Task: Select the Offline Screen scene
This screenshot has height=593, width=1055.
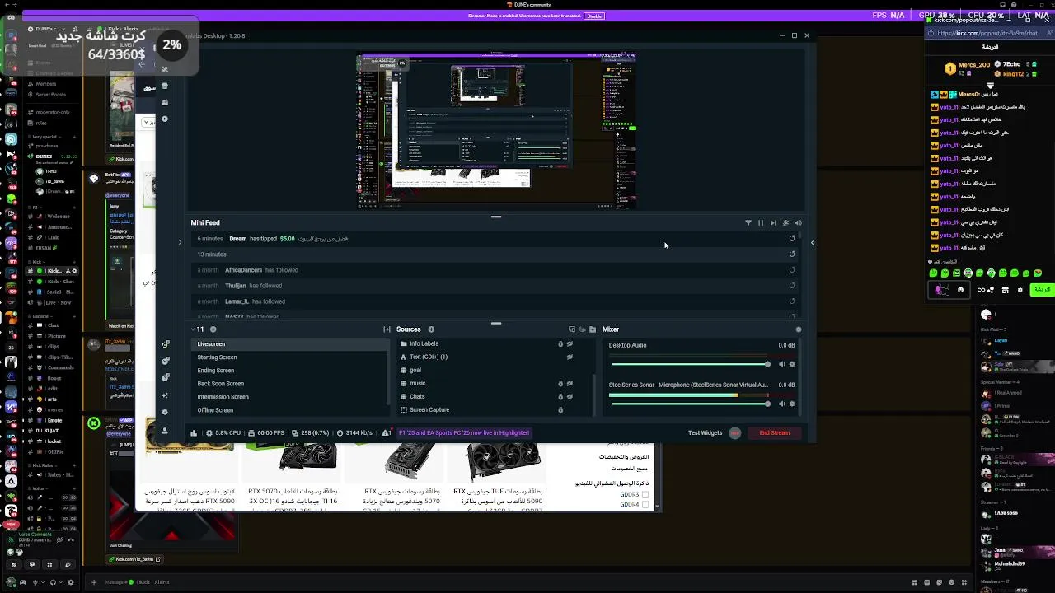Action: [x=290, y=410]
